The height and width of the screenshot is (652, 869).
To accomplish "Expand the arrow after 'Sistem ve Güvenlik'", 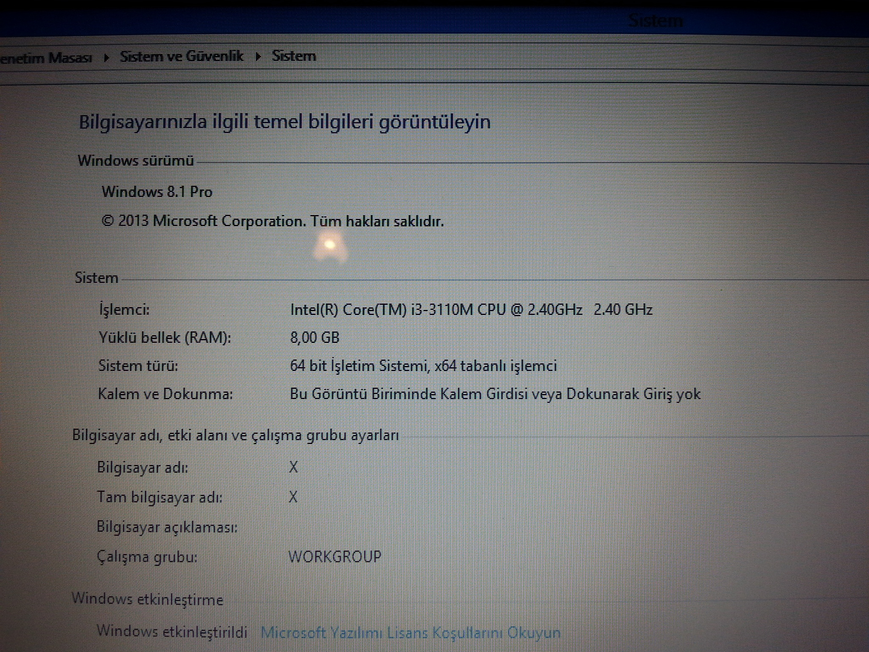I will pyautogui.click(x=258, y=57).
